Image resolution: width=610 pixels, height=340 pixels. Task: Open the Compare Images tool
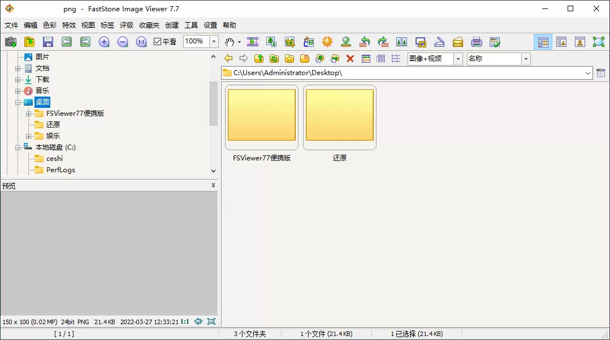click(402, 42)
